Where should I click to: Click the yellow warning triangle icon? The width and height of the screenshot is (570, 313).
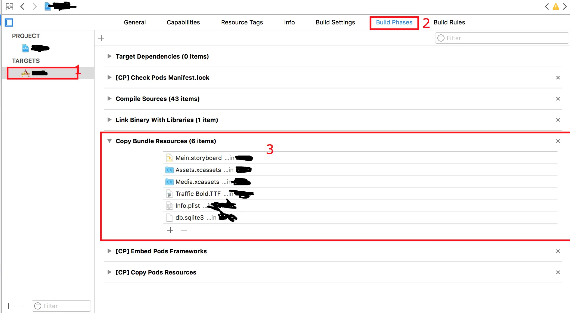tap(556, 7)
